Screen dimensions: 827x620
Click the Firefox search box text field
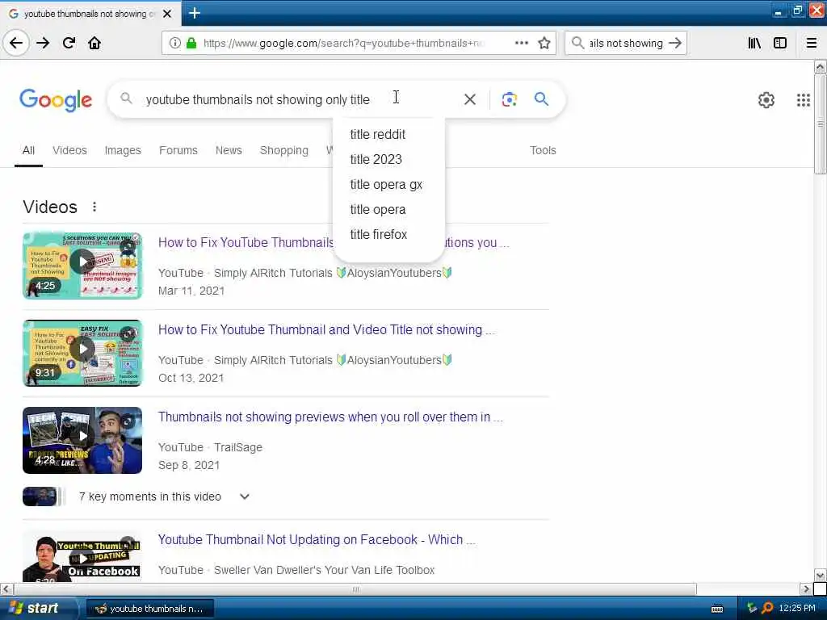tap(626, 43)
